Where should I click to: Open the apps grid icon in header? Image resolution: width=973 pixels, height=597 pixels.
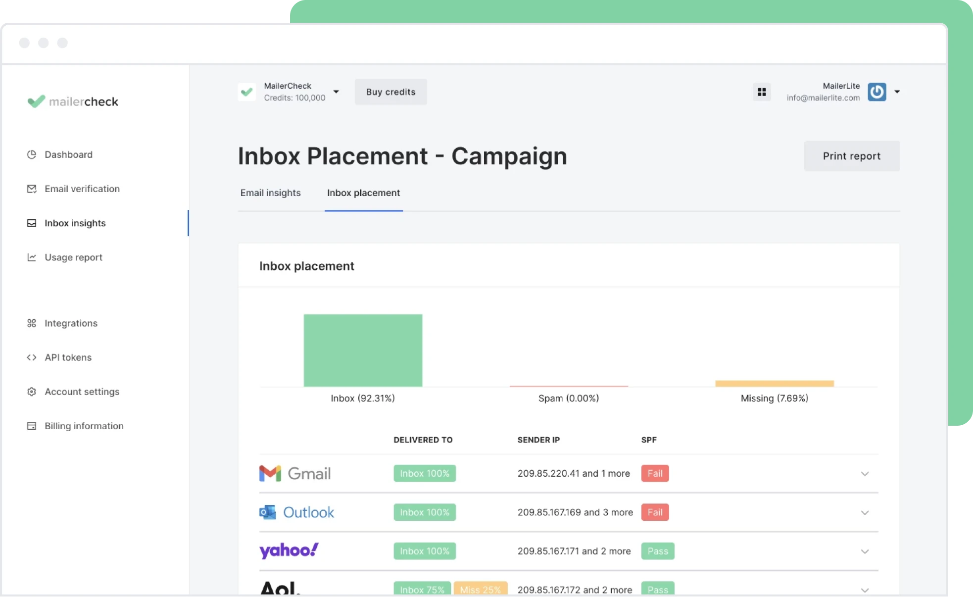point(762,92)
